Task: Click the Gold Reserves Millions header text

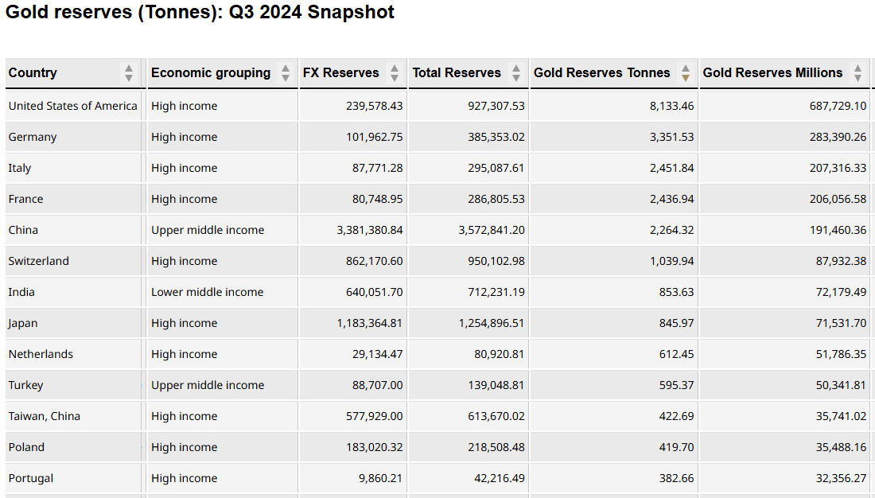Action: coord(772,73)
